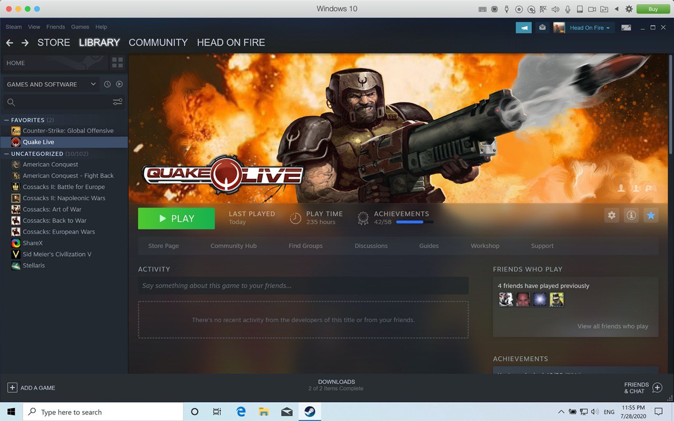Sort the library by recent activity clock icon

tap(107, 84)
